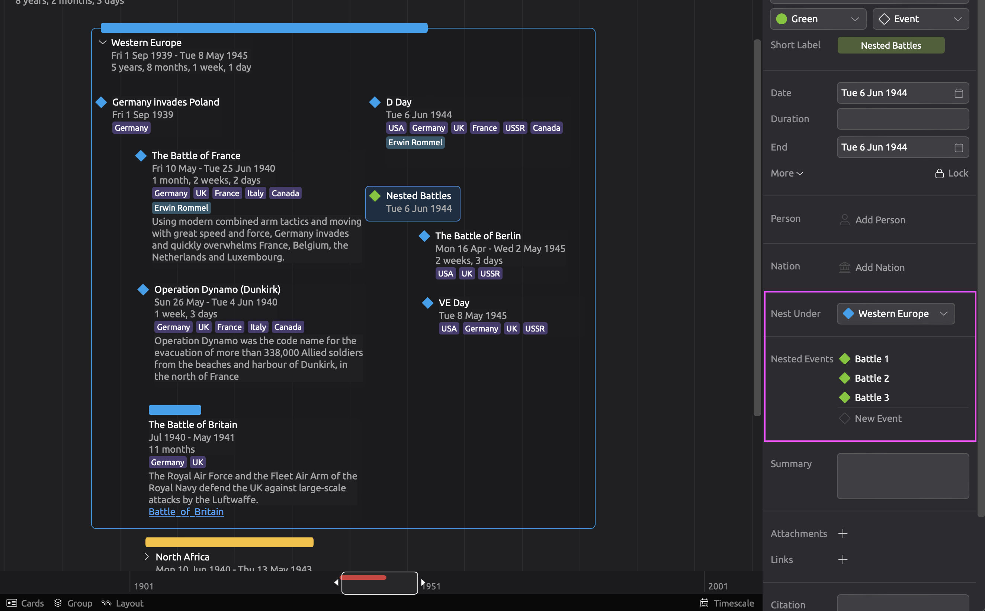Click the D Day blue diamond marker

click(x=375, y=102)
